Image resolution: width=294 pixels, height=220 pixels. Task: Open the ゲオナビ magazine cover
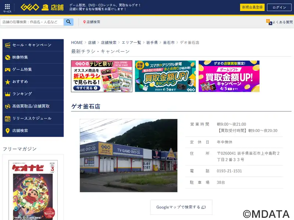pos(33,190)
